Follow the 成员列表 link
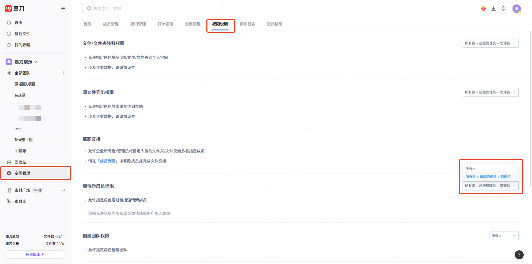This screenshot has width=532, height=264. click(x=107, y=161)
